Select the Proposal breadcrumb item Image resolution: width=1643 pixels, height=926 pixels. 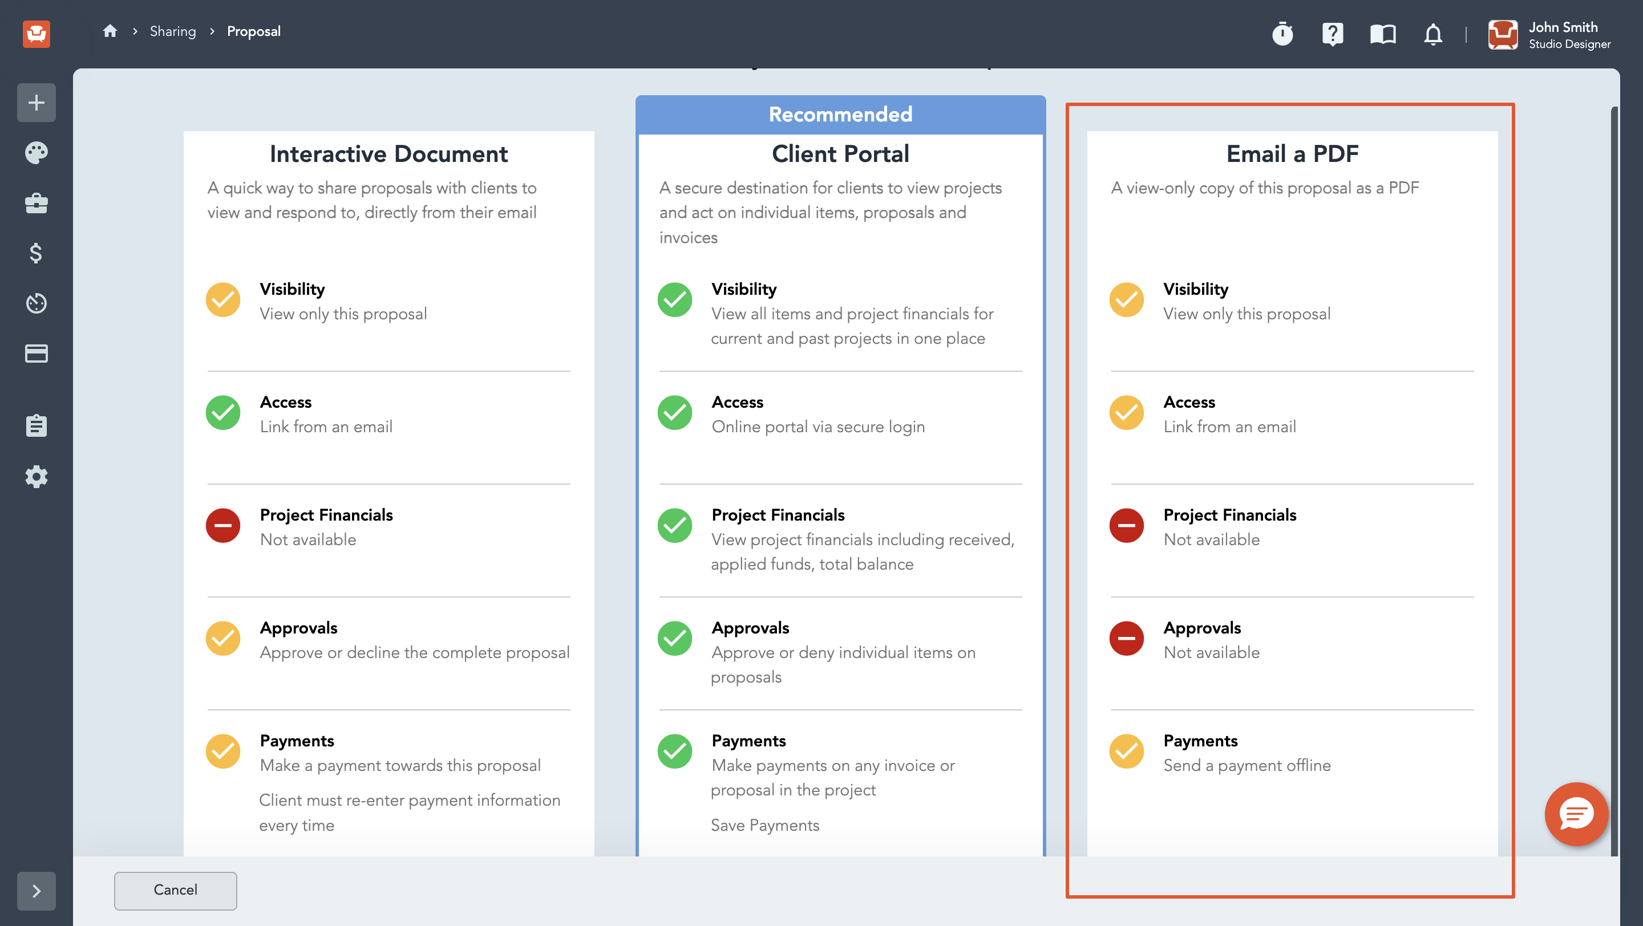click(x=254, y=31)
